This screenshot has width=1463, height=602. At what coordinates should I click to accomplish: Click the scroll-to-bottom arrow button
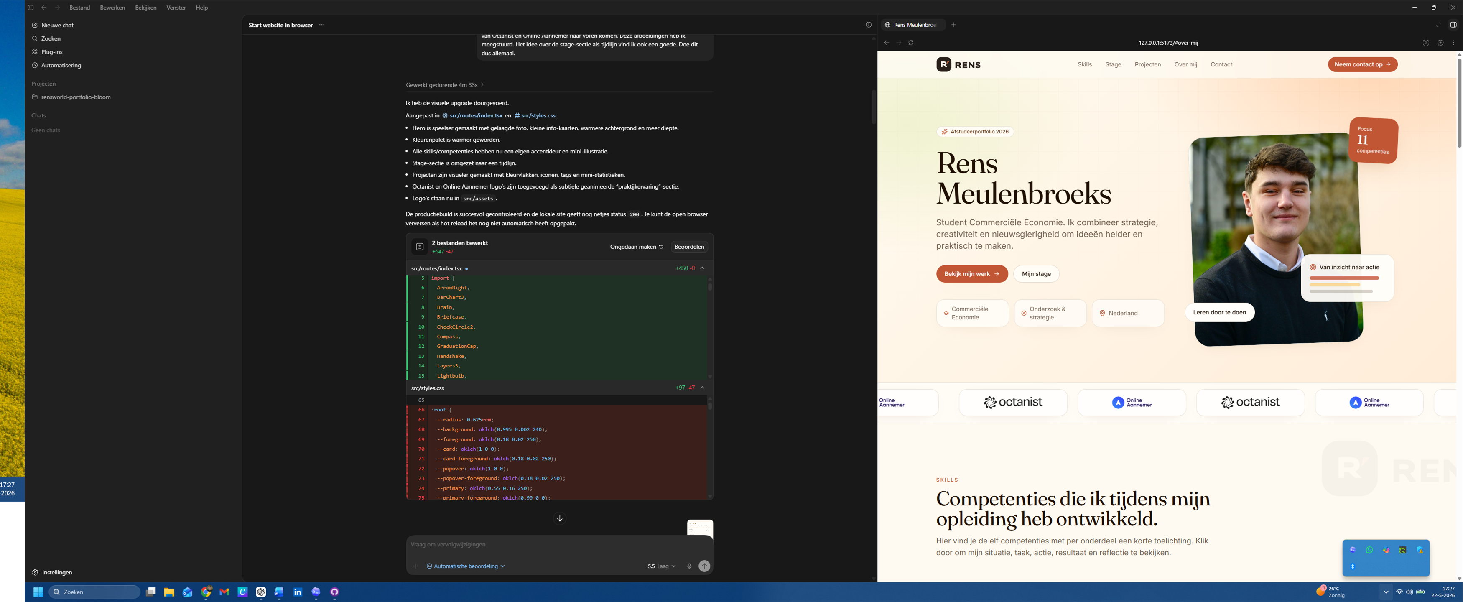(559, 518)
